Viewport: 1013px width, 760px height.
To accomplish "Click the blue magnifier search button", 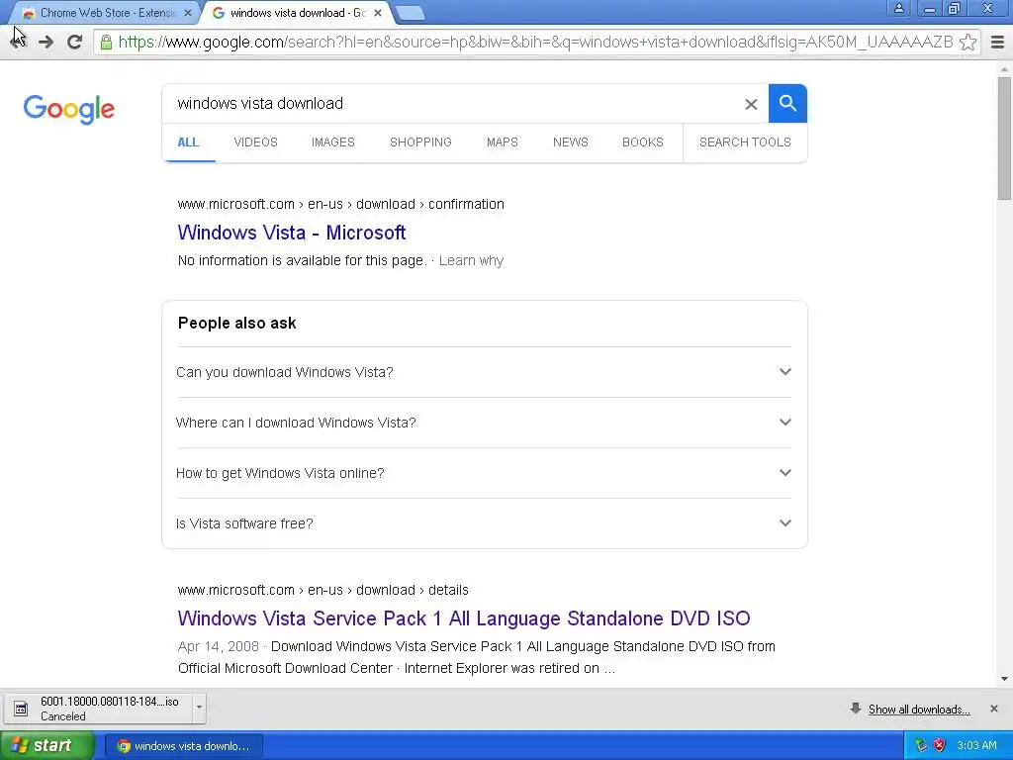I will pos(787,103).
